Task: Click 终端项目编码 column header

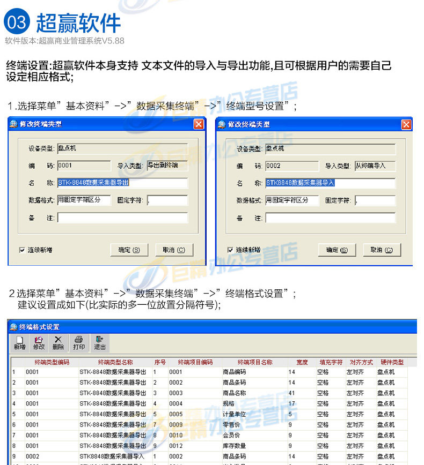Action: point(195,362)
